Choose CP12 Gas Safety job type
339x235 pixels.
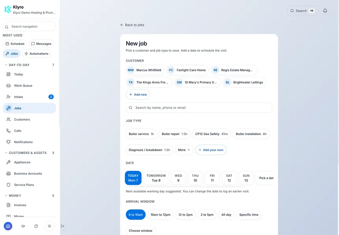[x=211, y=134]
